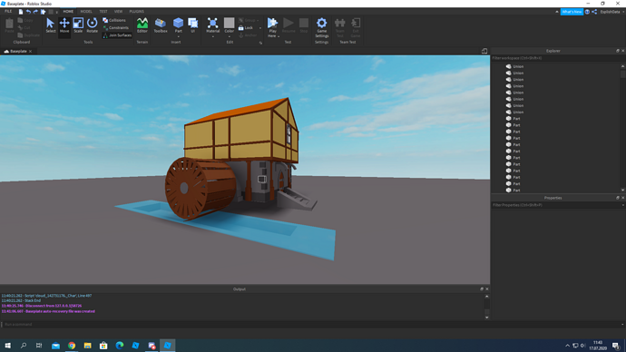
Task: Open the UI insert tool
Action: click(193, 25)
